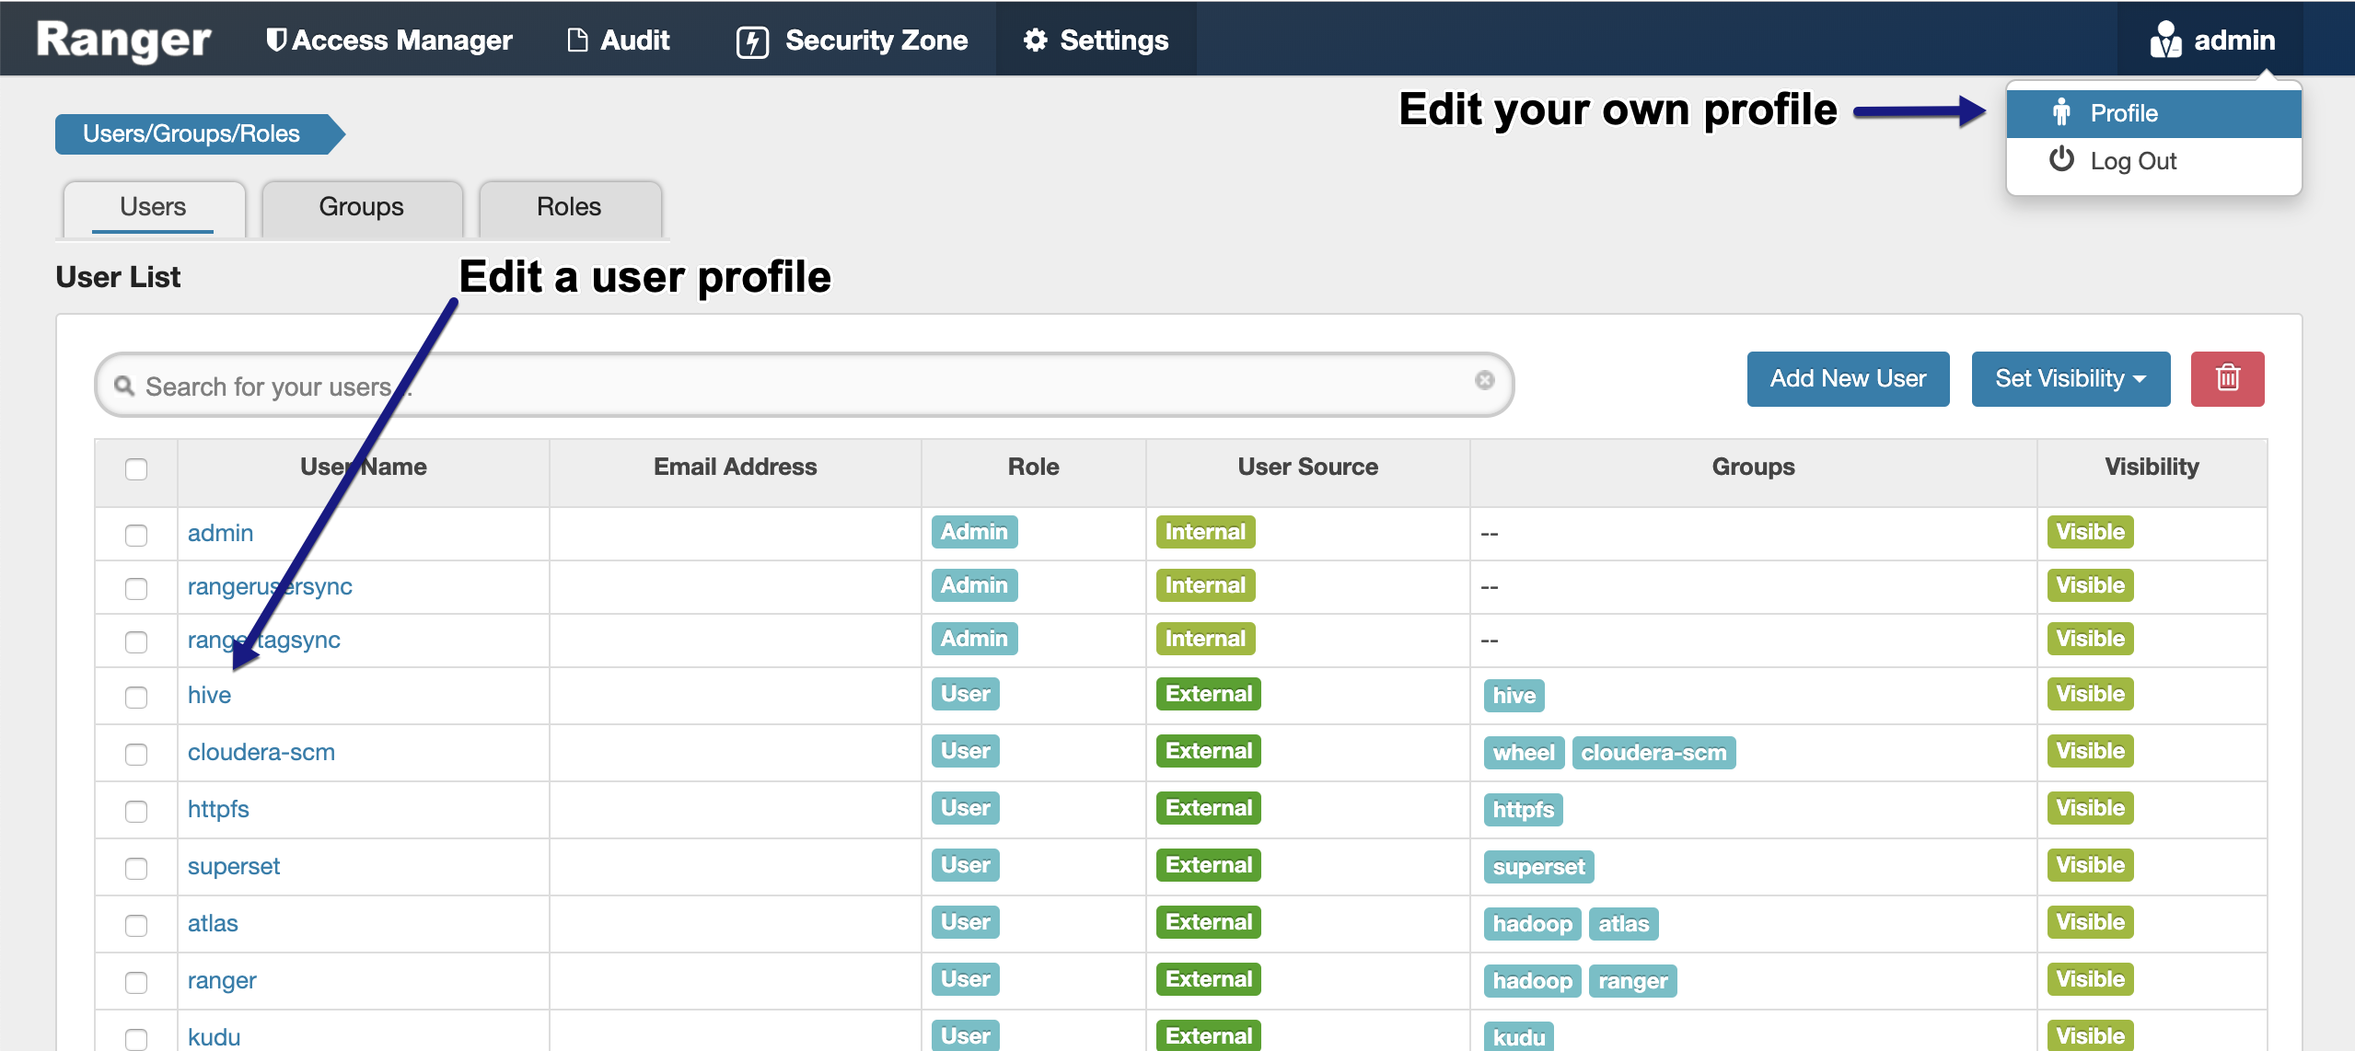Select checkbox next to cloudera-scm
This screenshot has width=2355, height=1051.
[136, 754]
